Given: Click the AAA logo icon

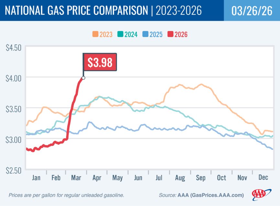Looking at the screenshot, I should click(260, 194).
